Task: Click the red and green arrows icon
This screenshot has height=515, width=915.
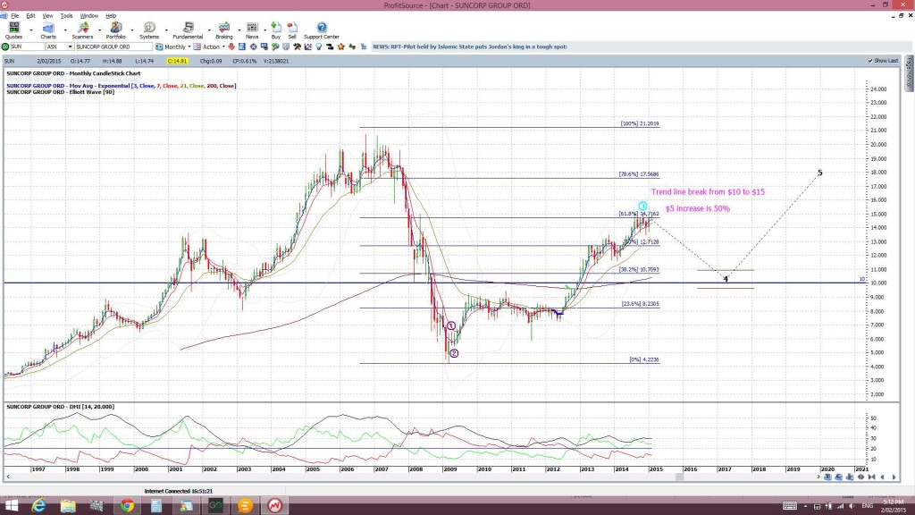Action: point(352,46)
